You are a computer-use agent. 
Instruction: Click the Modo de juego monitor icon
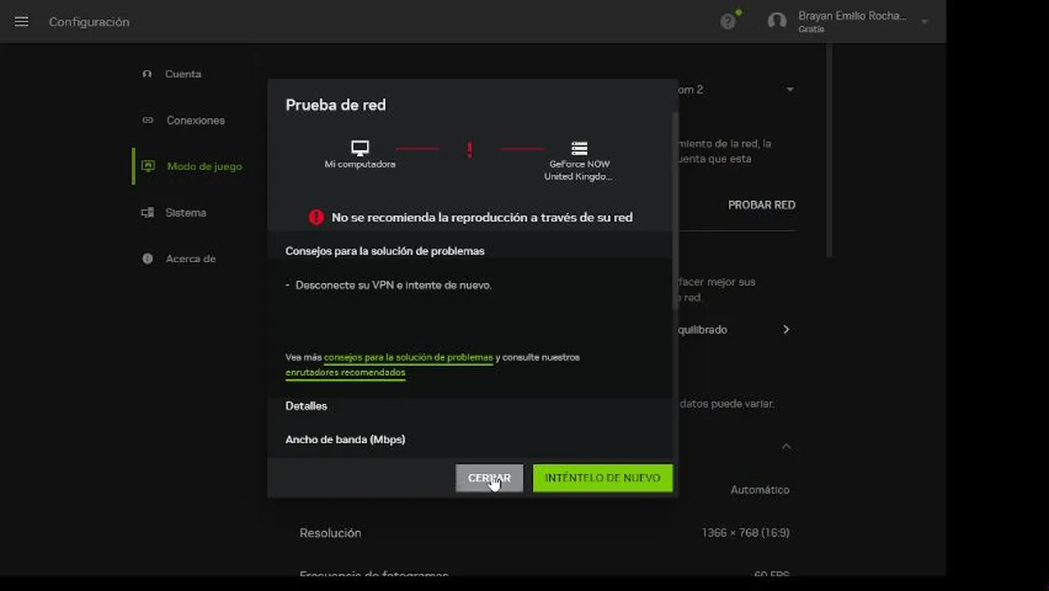click(148, 166)
